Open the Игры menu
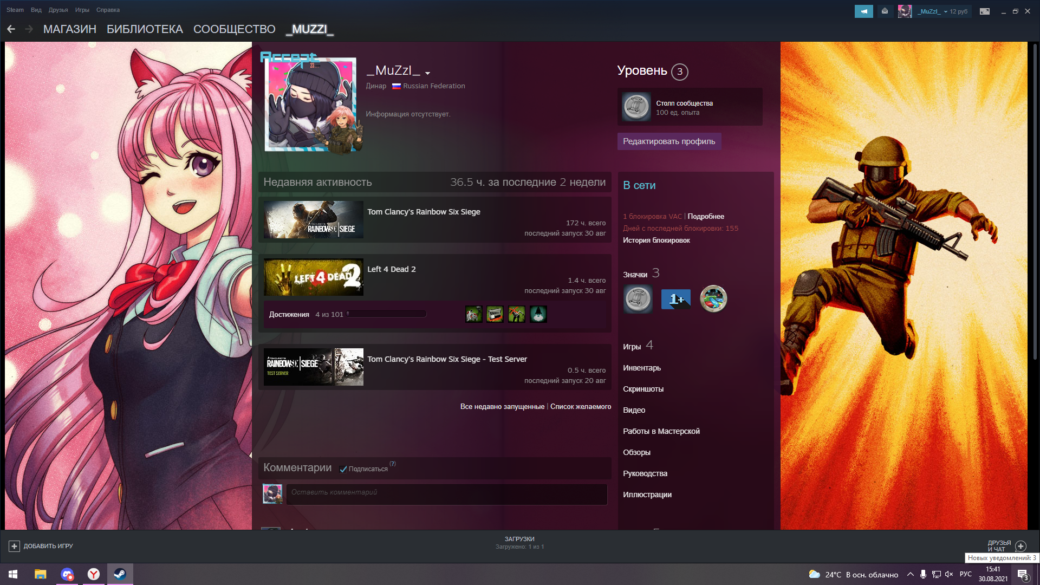Screen dimensions: 1040x585 tap(82, 10)
